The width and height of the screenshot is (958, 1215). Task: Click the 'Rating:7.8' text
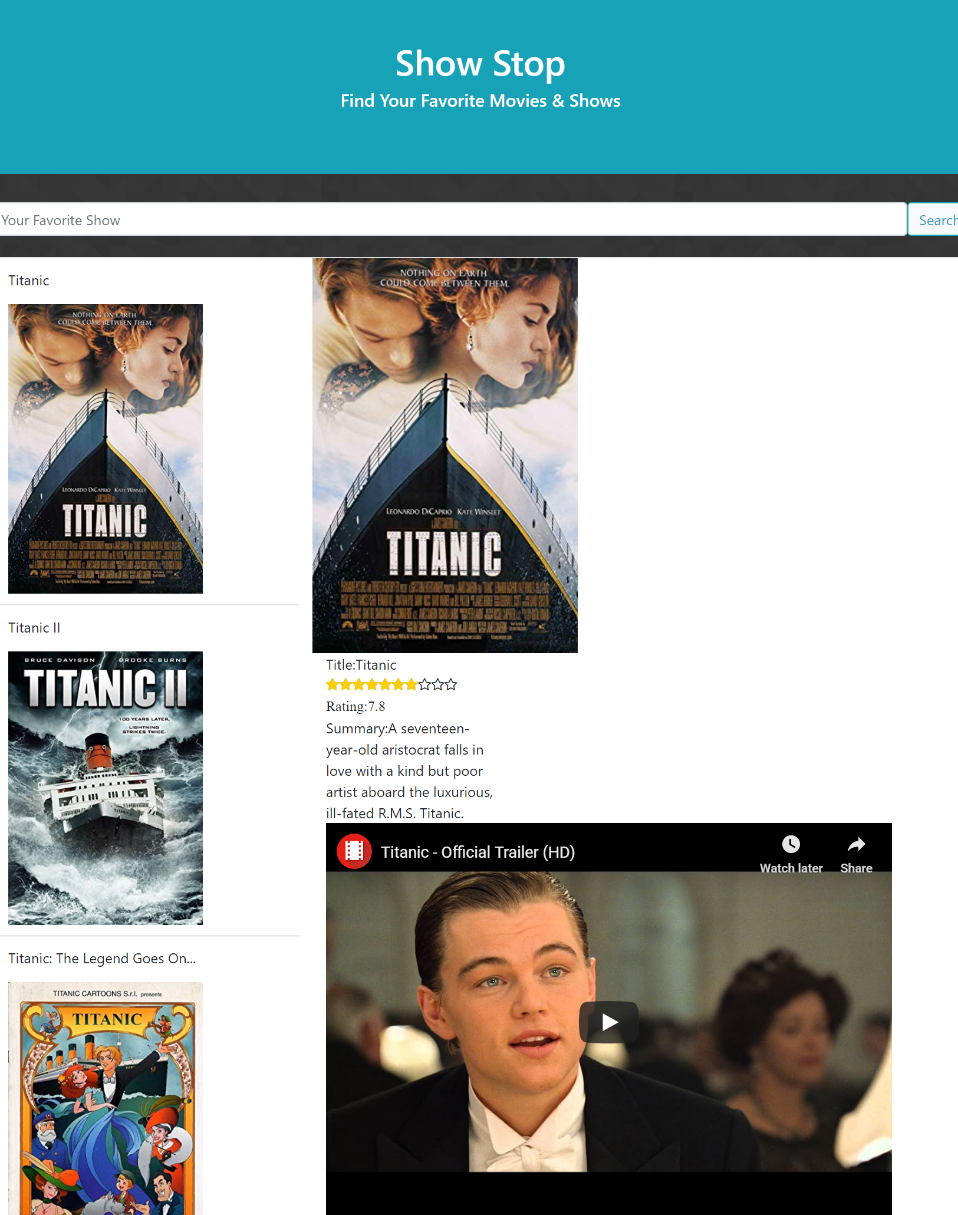click(355, 706)
